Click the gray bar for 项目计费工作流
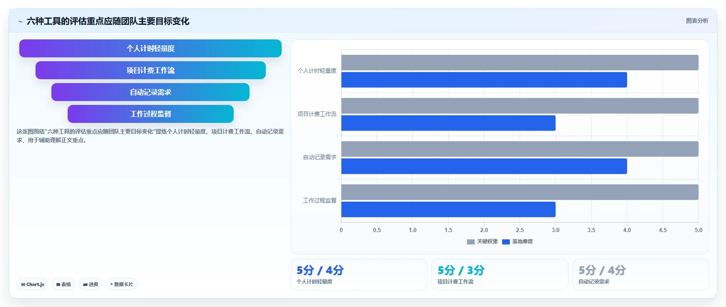The height and width of the screenshot is (307, 726). [520, 106]
